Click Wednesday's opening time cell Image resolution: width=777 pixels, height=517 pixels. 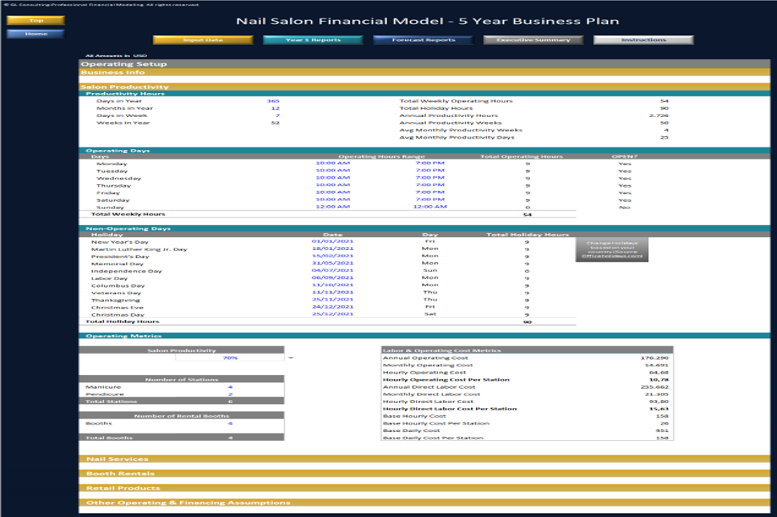pos(333,177)
